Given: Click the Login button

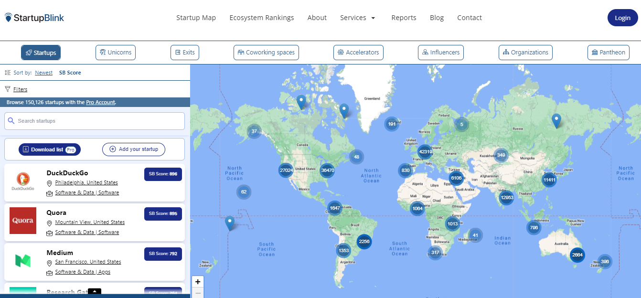Looking at the screenshot, I should 622,18.
